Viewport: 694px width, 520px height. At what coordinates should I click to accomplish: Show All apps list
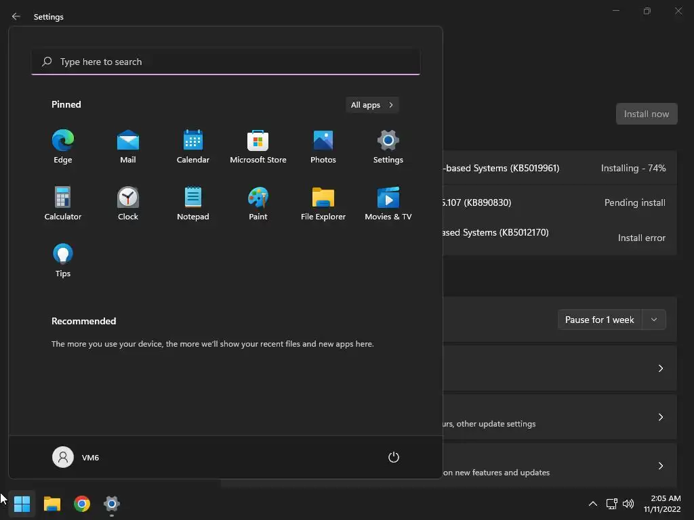tap(372, 105)
